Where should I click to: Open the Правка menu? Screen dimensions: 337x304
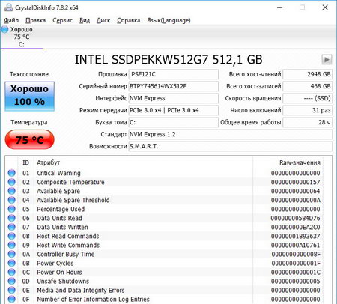tap(35, 20)
